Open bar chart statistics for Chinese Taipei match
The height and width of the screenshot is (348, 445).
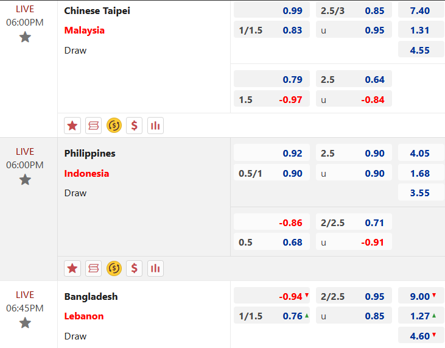(x=155, y=126)
